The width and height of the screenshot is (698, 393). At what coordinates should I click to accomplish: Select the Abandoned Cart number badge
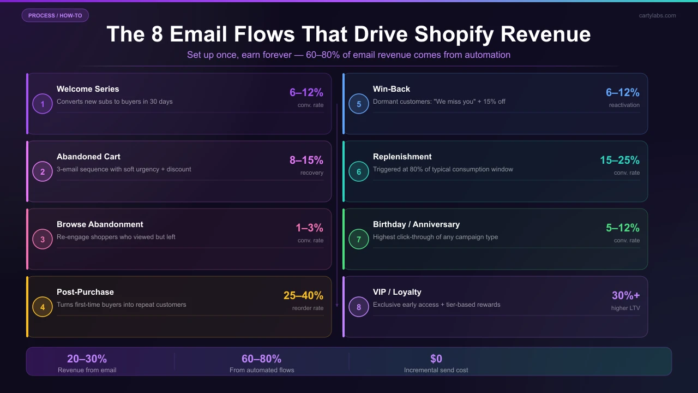coord(43,171)
